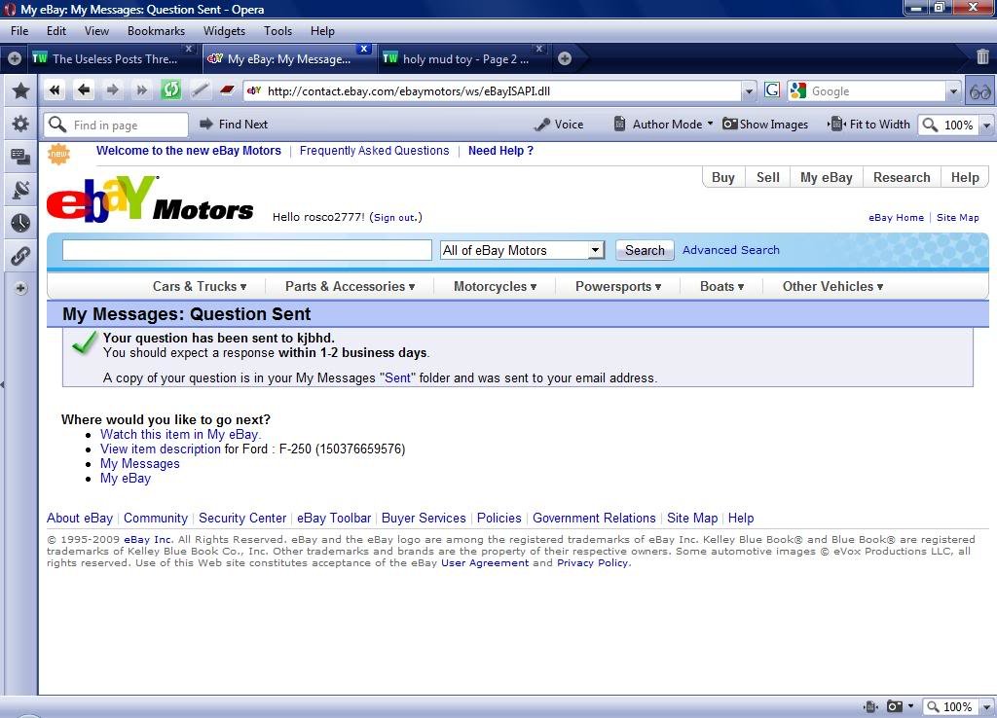
Task: Activate the Voice microphone button
Action: click(560, 125)
